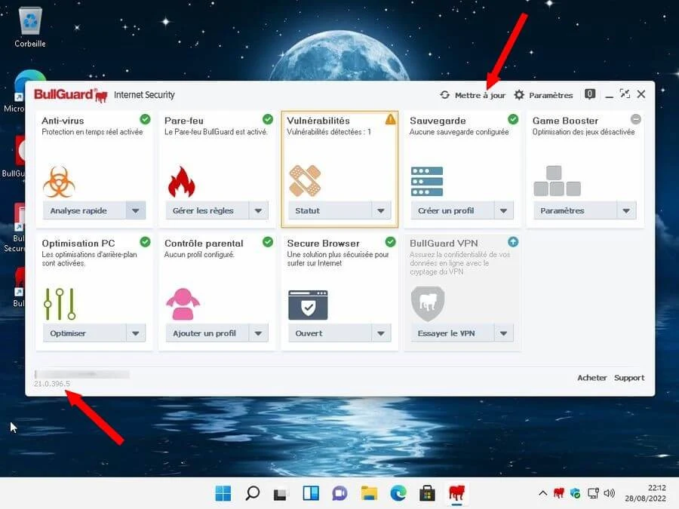Click the Sauvegarde card title
The image size is (679, 509).
click(438, 121)
